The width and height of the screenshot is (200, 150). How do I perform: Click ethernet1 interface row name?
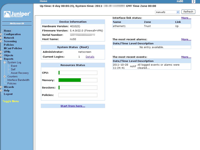click(119, 26)
